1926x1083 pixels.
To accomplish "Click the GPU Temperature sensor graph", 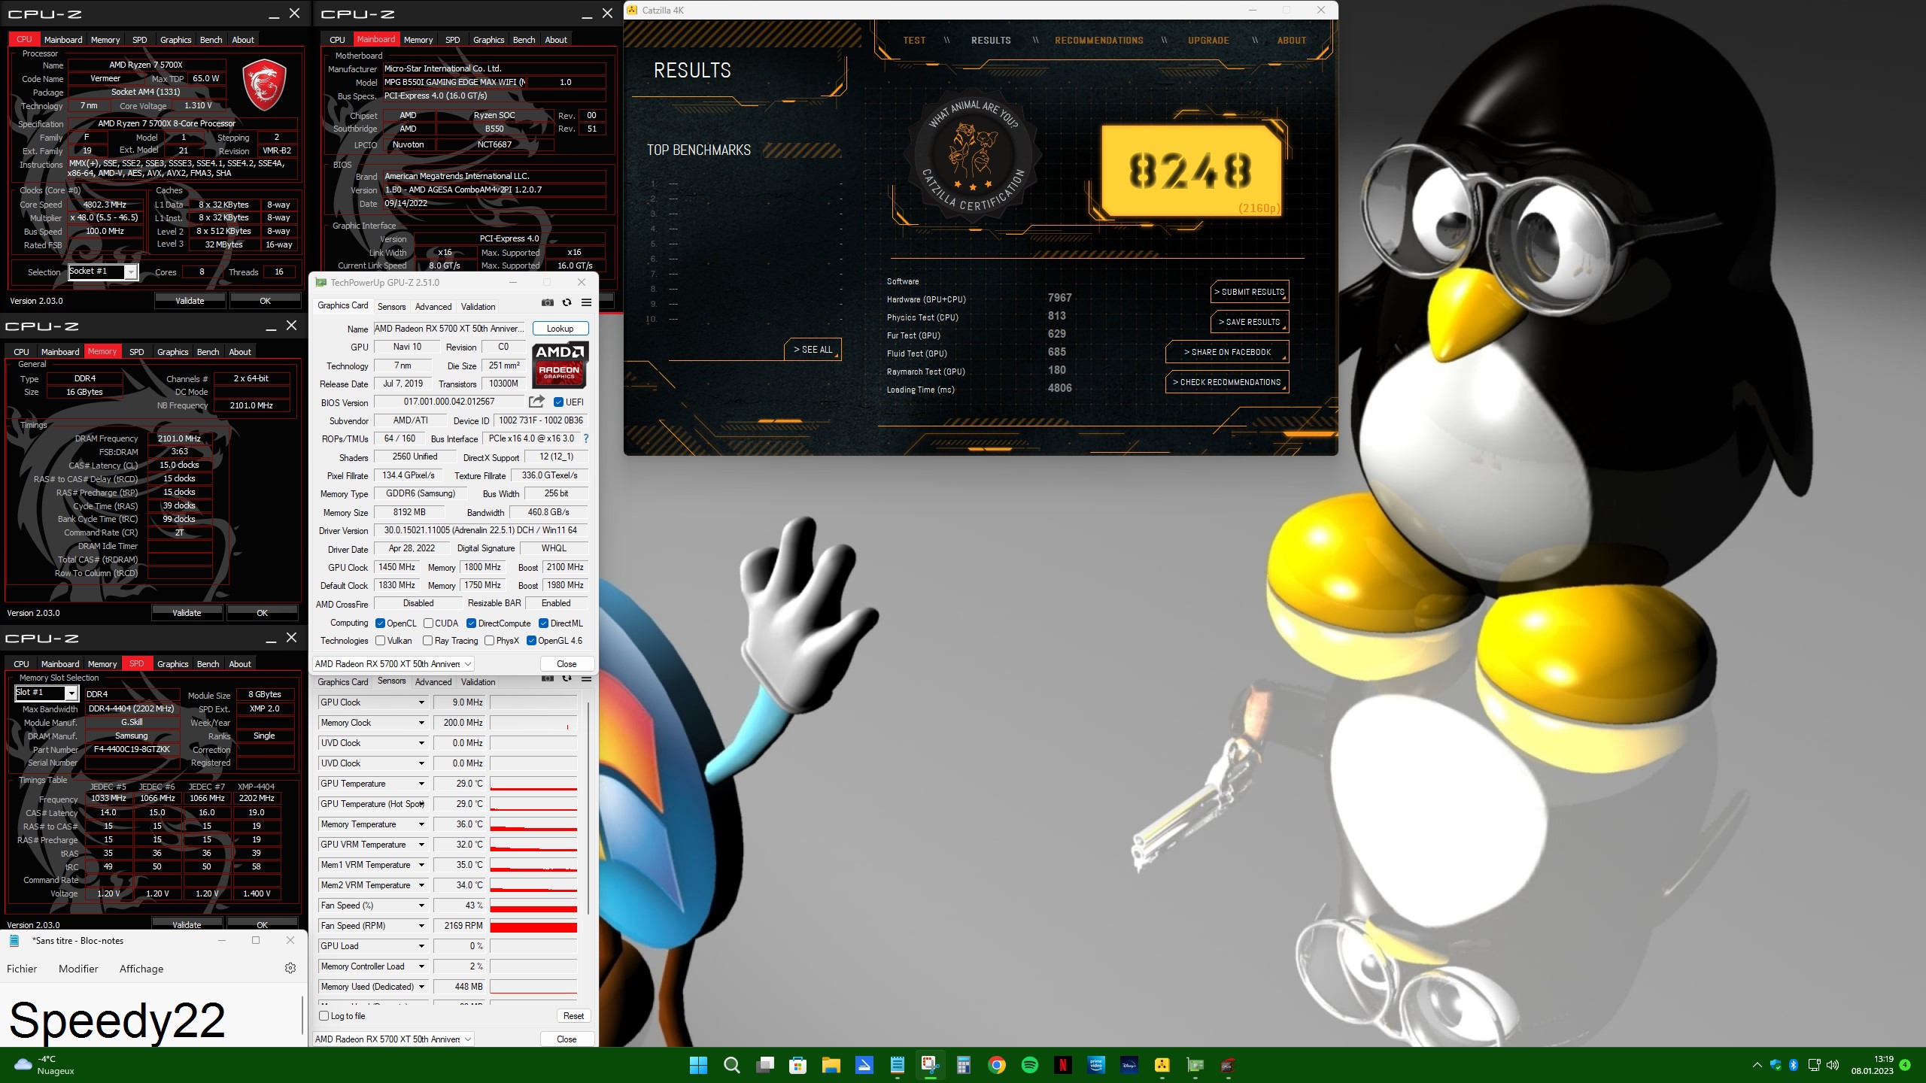I will [533, 784].
